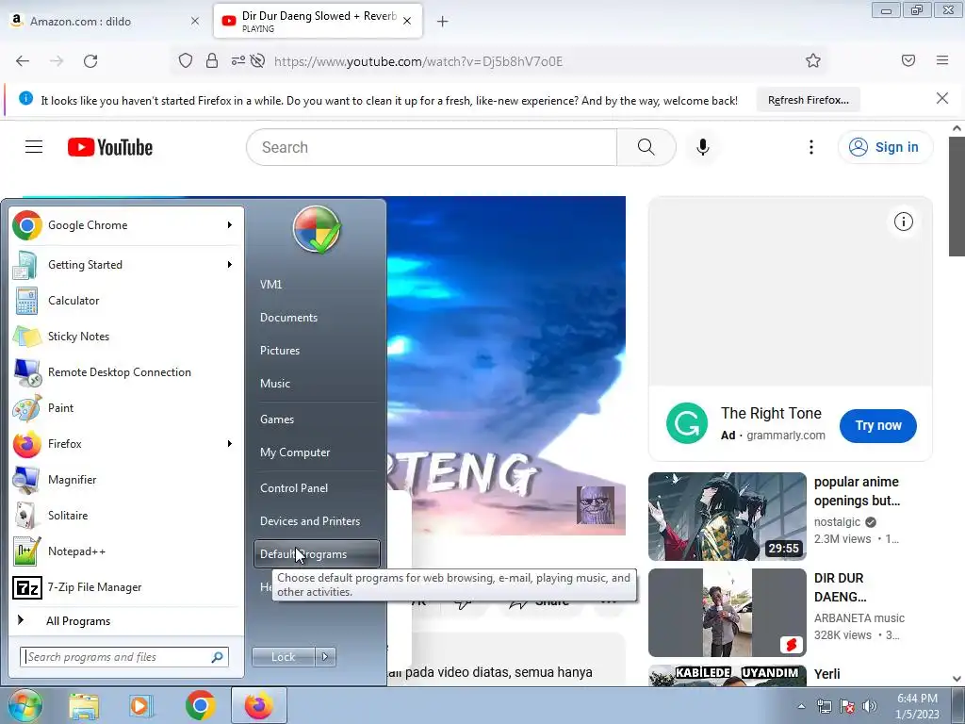Click the Windows Start orb button
Viewport: 965px width, 724px height.
(x=25, y=705)
